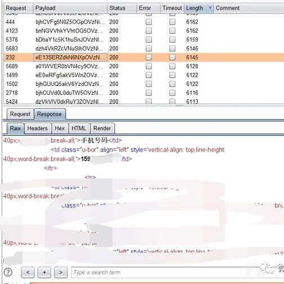Toggle Timeout checkbox in request 5378 row
Image resolution: width=284 pixels, height=284 pixels.
point(172,39)
